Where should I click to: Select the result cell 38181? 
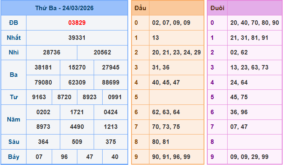click(x=43, y=67)
